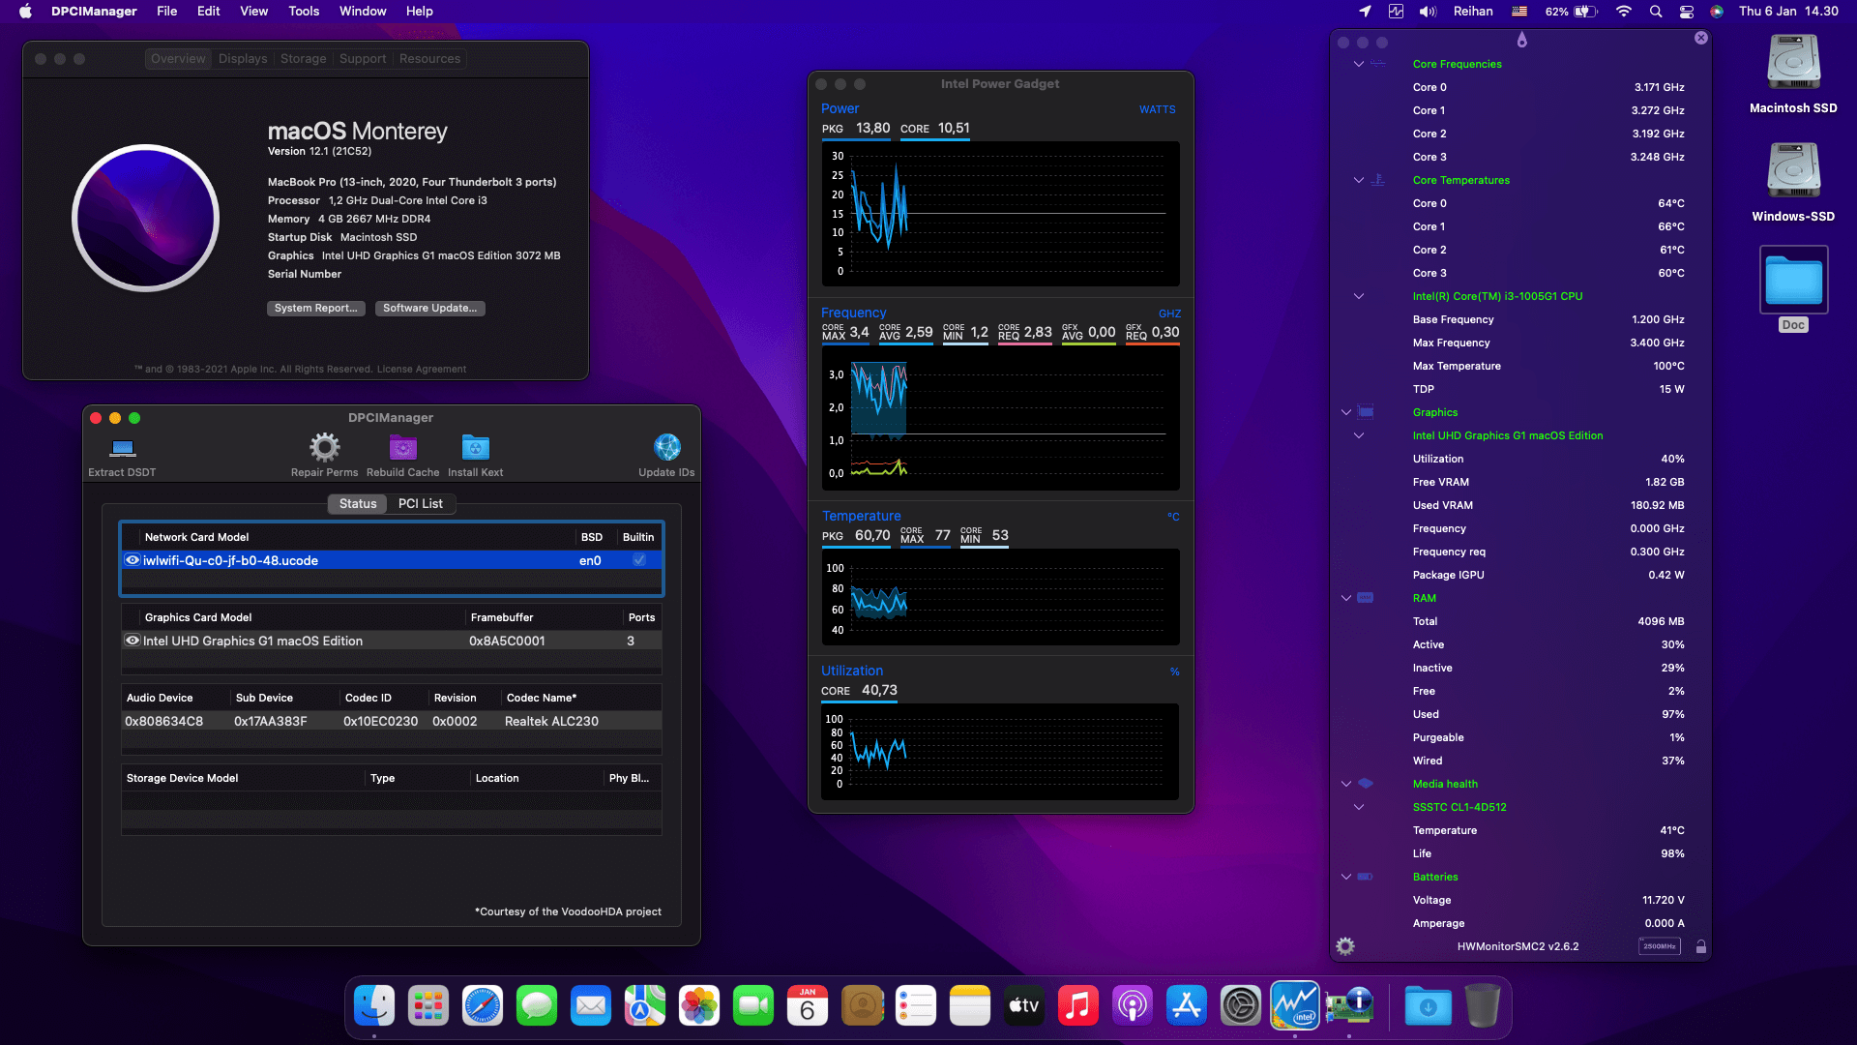Select the Status tab in DPCIManager
The width and height of the screenshot is (1857, 1045).
pos(358,503)
